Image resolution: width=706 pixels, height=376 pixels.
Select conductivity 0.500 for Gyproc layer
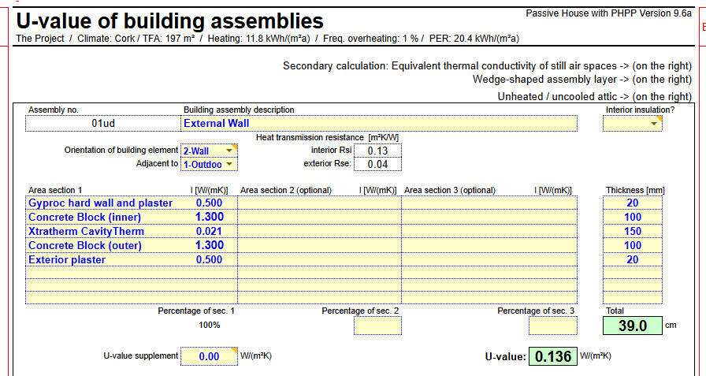[209, 203]
